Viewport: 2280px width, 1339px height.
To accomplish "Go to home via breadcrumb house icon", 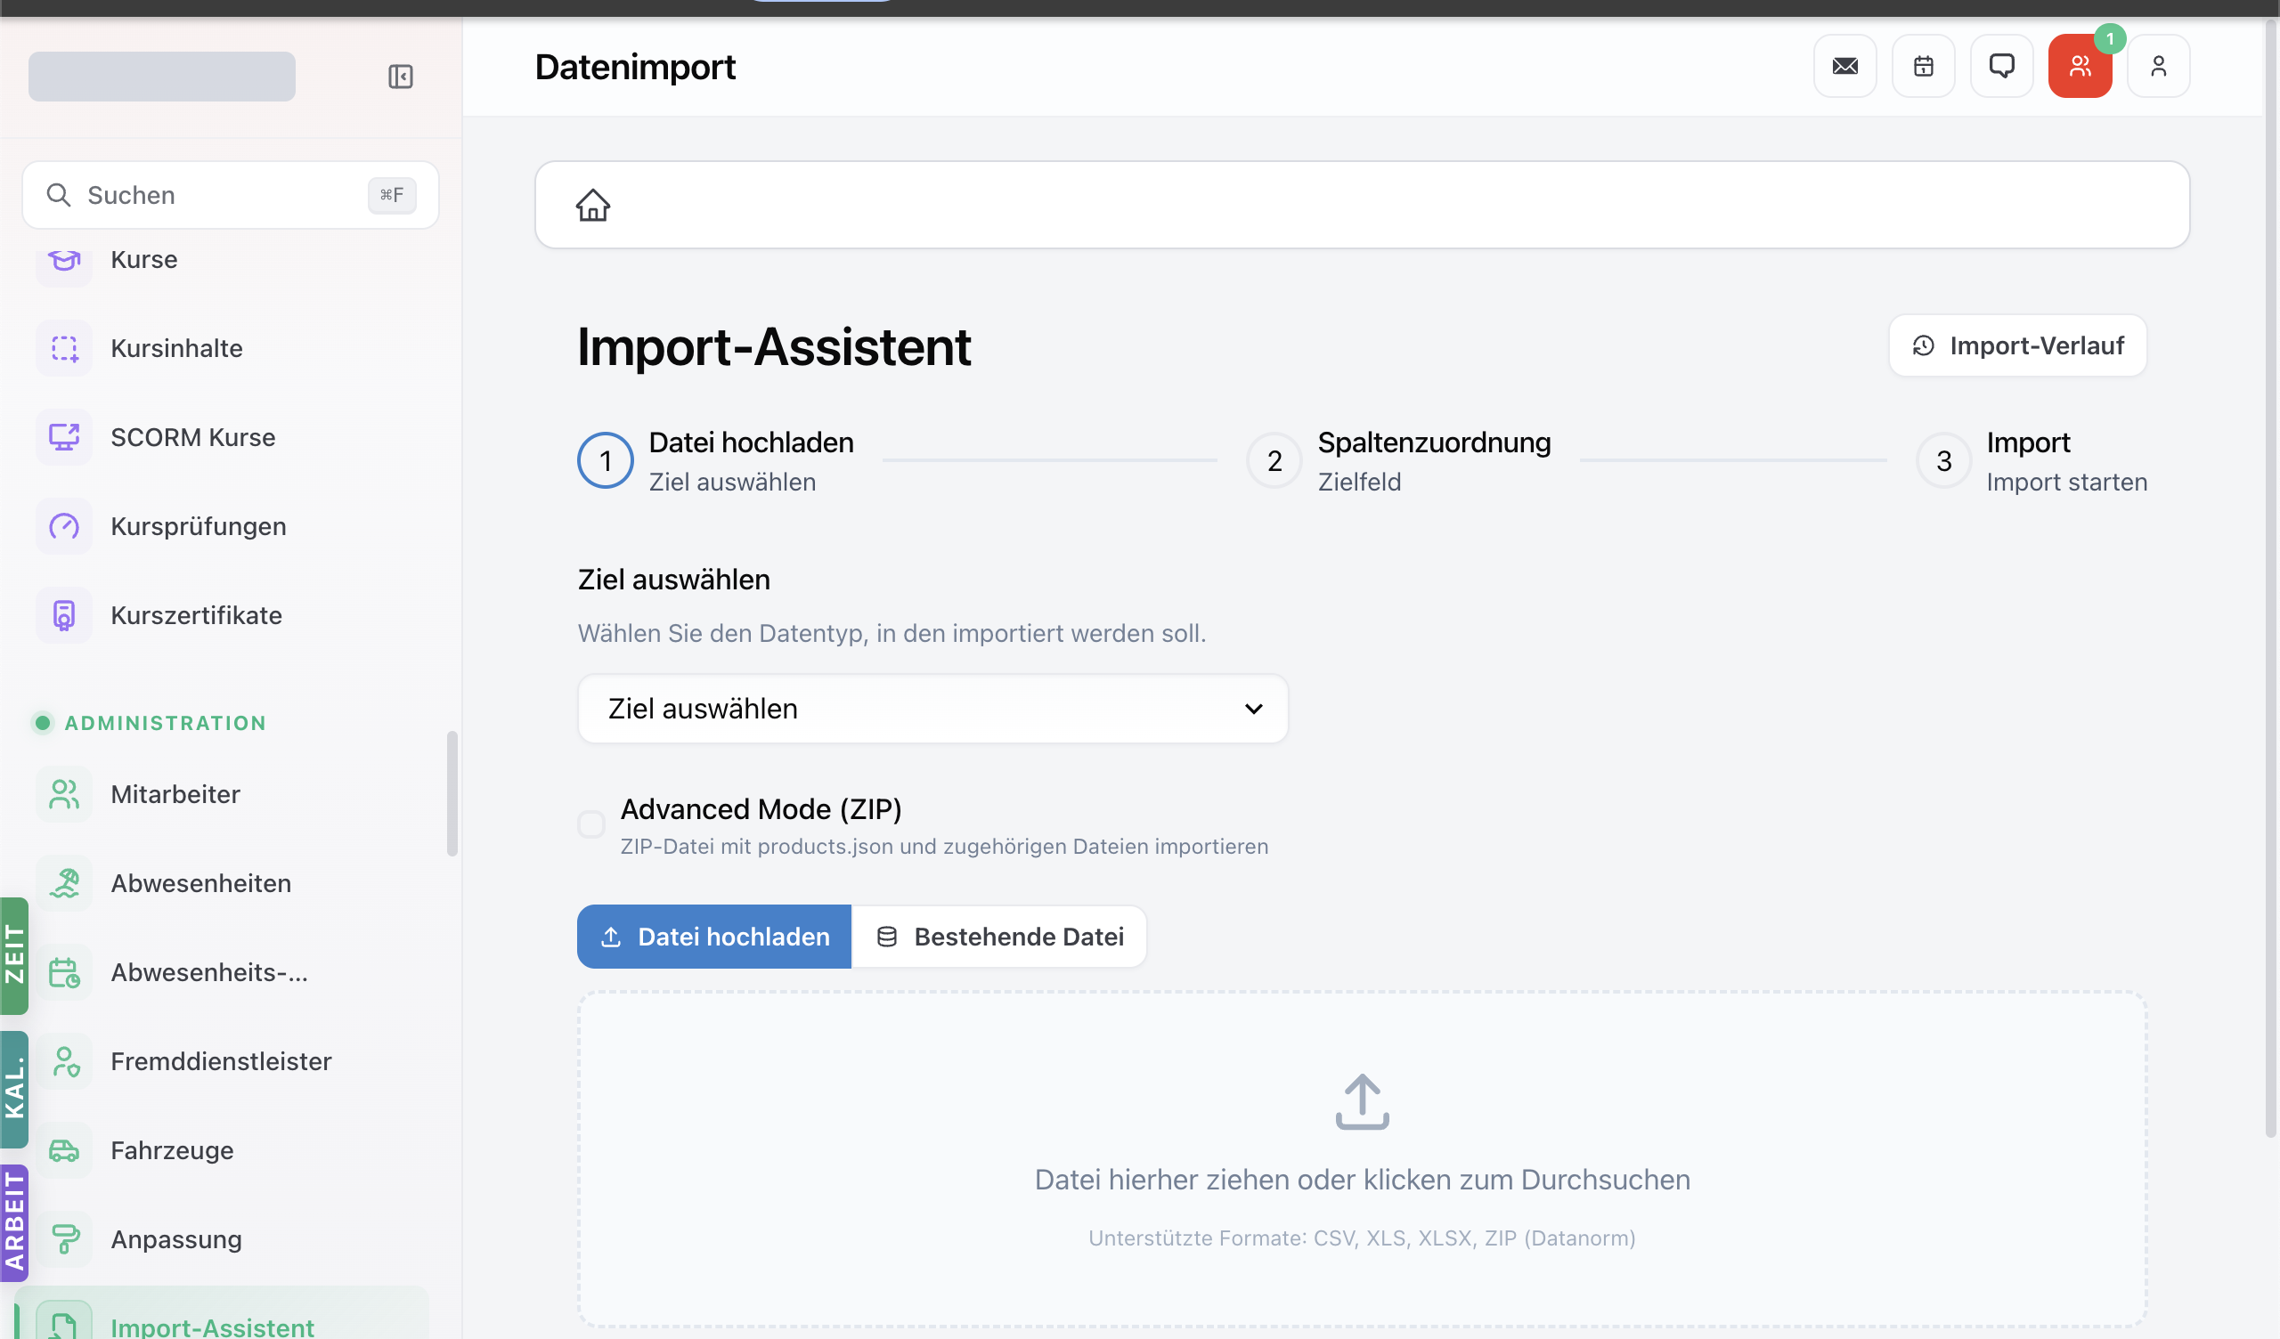I will pyautogui.click(x=592, y=206).
